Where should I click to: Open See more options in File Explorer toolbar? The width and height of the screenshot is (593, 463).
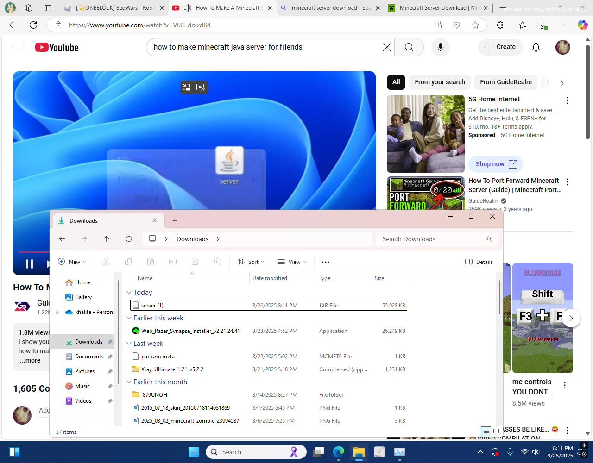coord(326,262)
